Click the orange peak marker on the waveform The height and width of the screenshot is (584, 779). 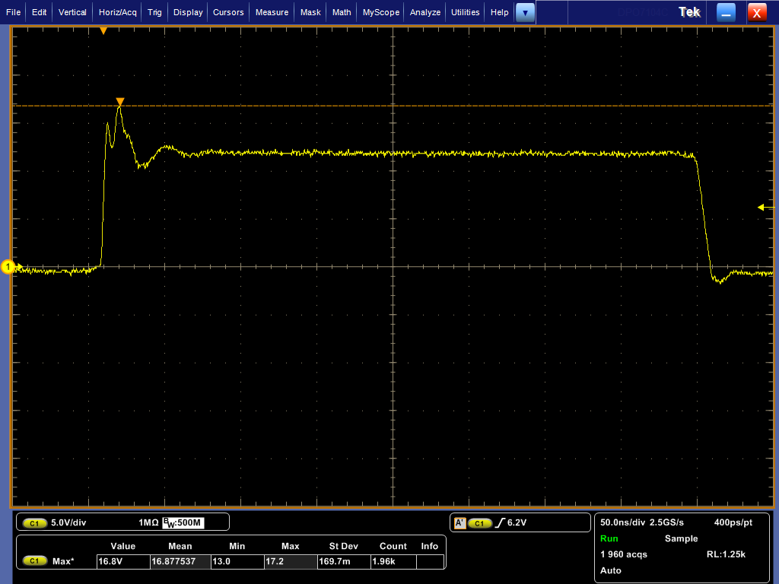click(119, 101)
